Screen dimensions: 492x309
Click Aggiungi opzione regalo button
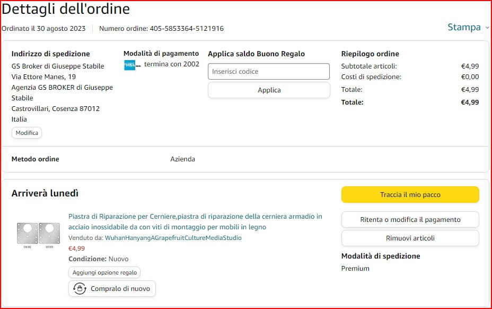[104, 272]
